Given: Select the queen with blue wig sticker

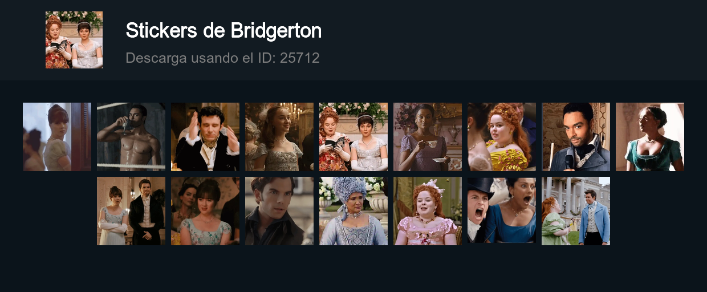Looking at the screenshot, I should [353, 211].
